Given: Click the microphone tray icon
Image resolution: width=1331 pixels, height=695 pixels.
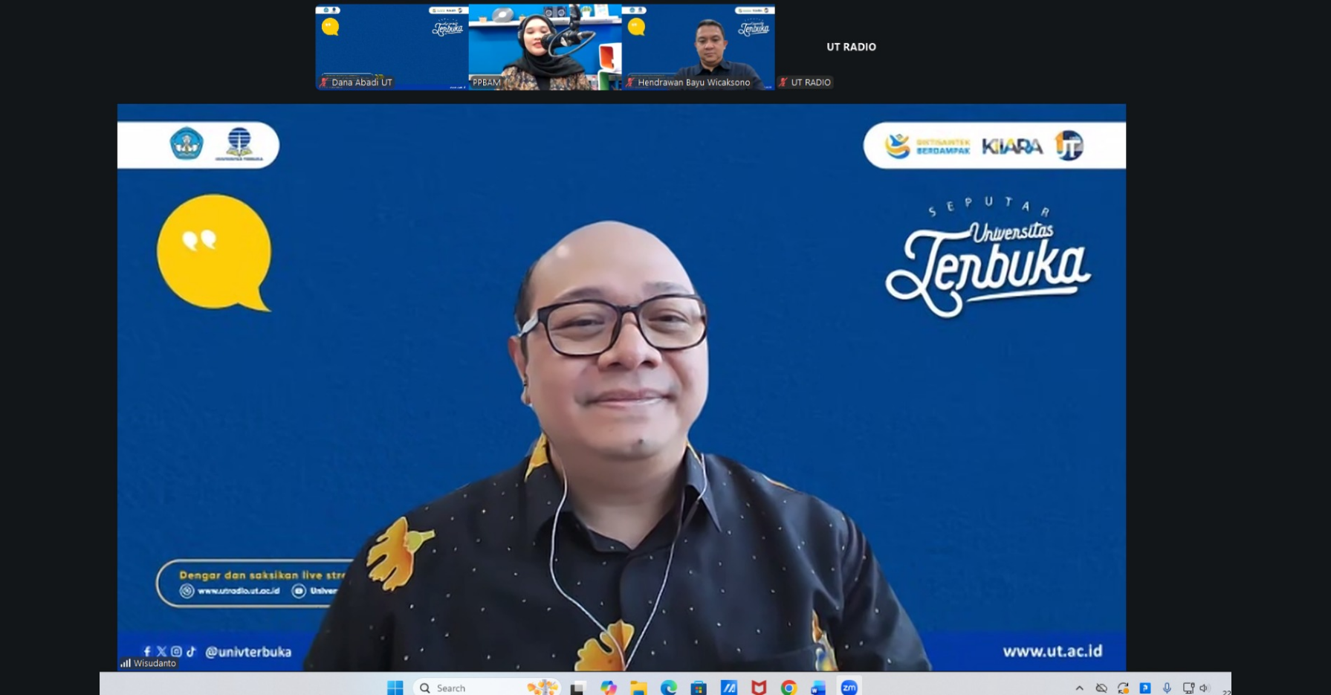Looking at the screenshot, I should (x=1167, y=688).
